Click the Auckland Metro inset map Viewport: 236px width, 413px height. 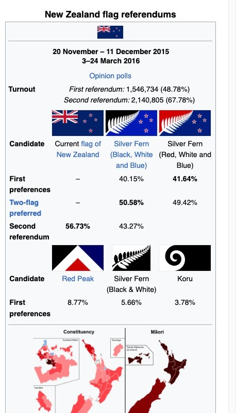(56, 361)
